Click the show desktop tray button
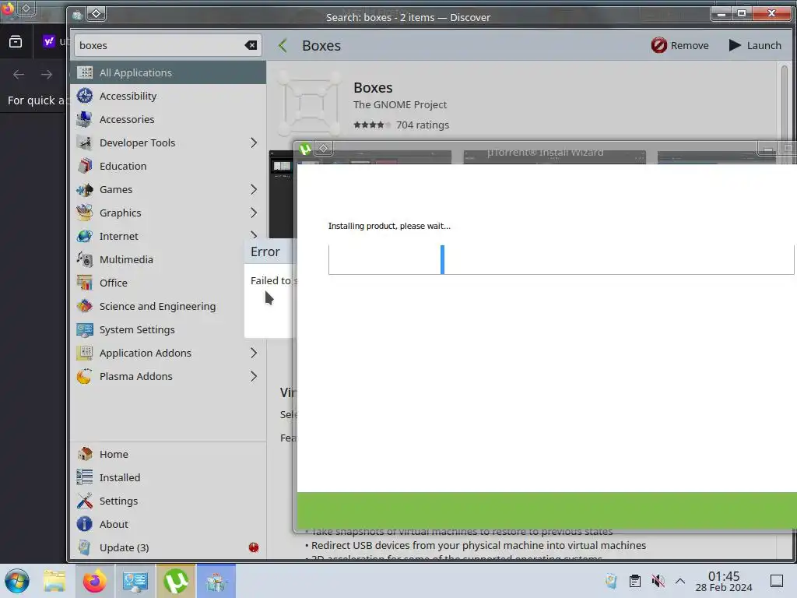This screenshot has height=598, width=797. click(x=776, y=581)
